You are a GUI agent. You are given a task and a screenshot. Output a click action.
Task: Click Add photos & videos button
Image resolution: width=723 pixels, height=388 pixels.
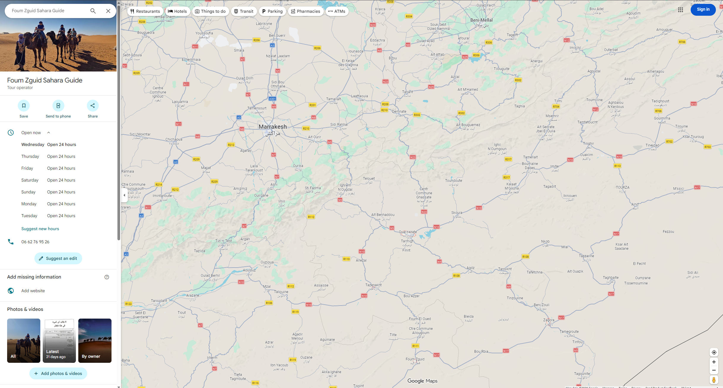(58, 373)
